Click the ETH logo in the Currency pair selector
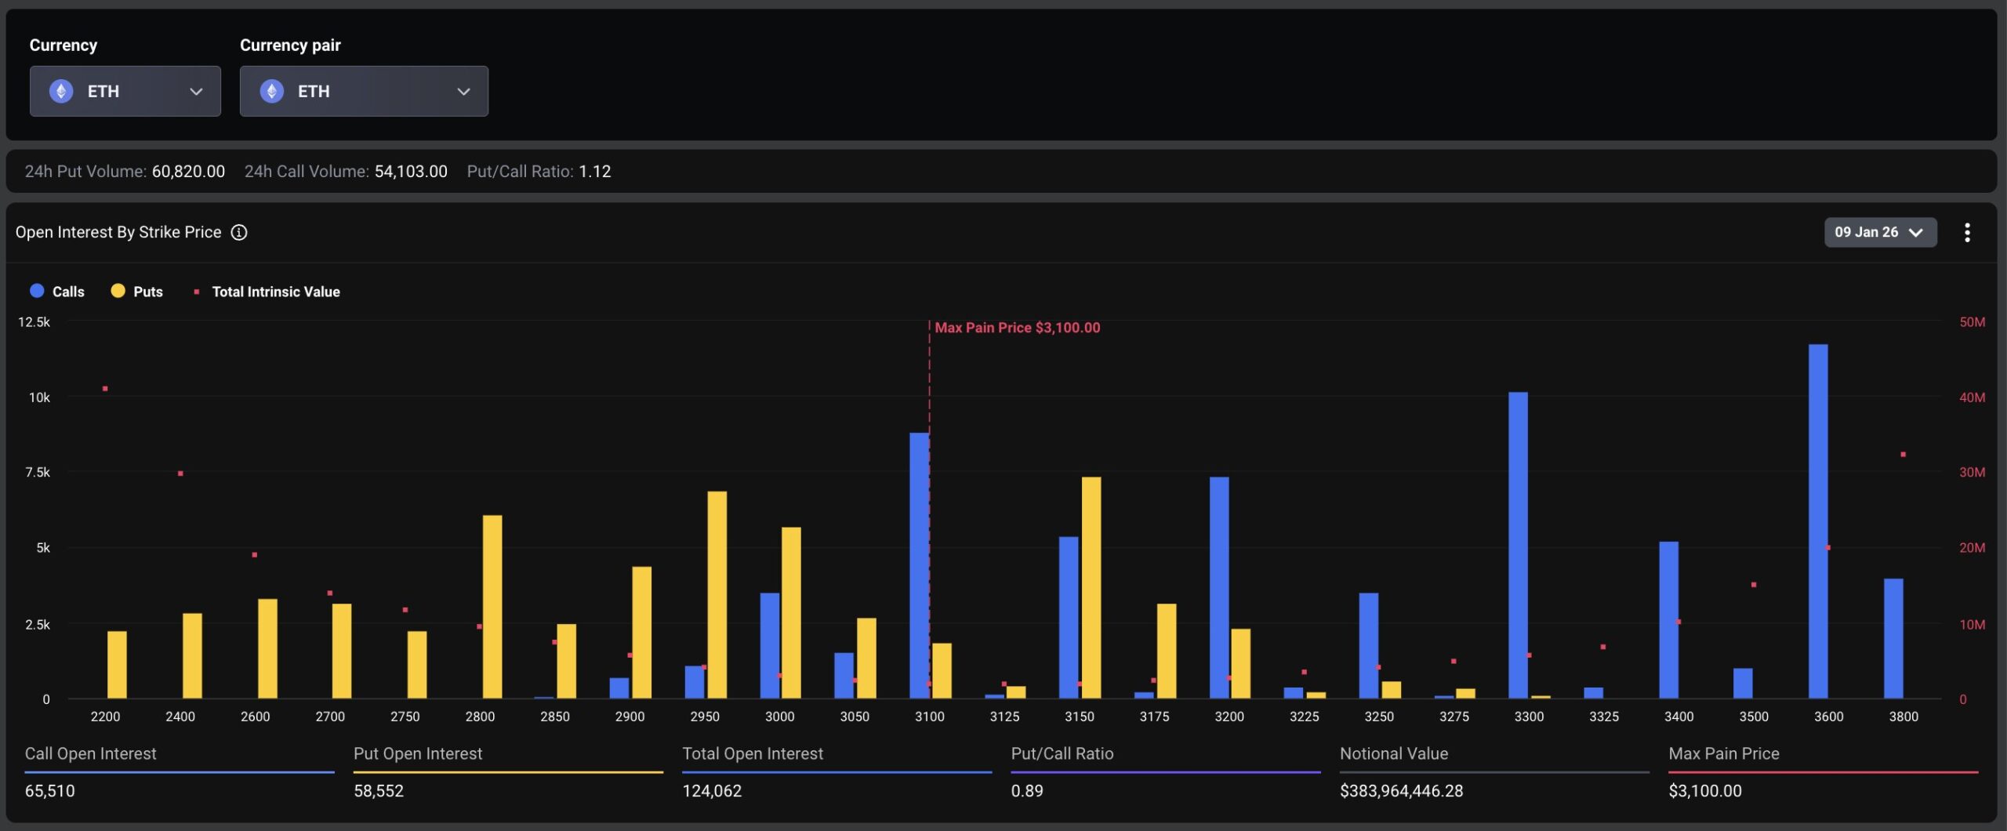Screen dimensions: 2007x831 [x=273, y=91]
